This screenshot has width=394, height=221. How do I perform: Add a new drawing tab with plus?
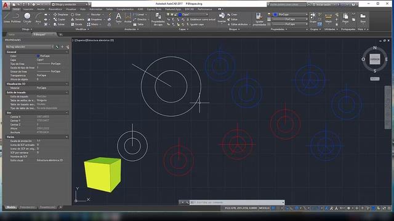tap(60, 34)
